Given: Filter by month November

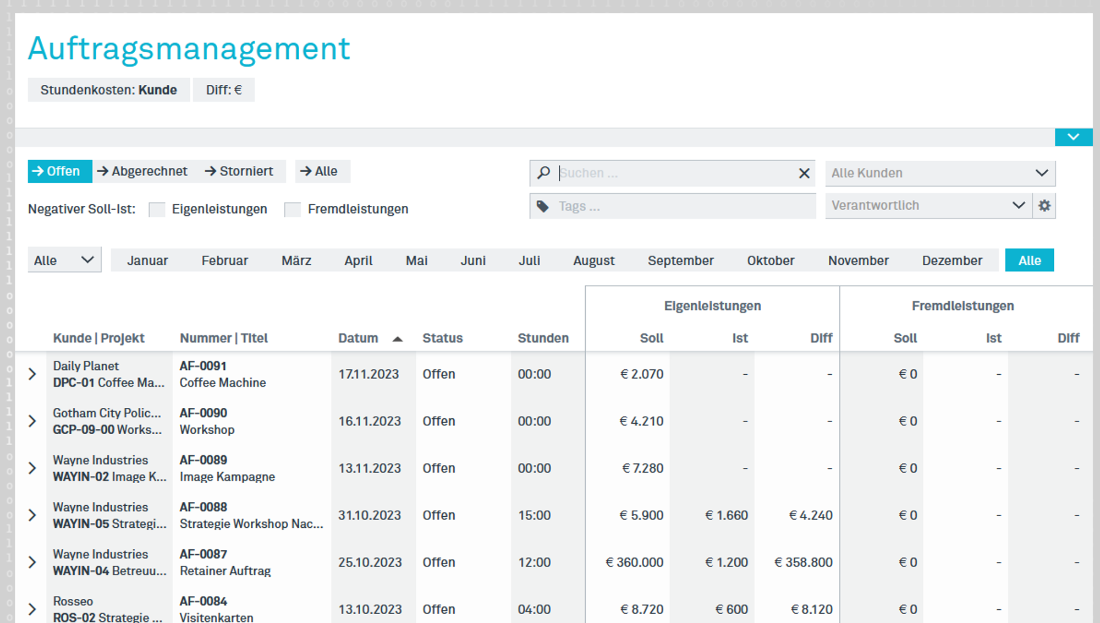Looking at the screenshot, I should (858, 260).
